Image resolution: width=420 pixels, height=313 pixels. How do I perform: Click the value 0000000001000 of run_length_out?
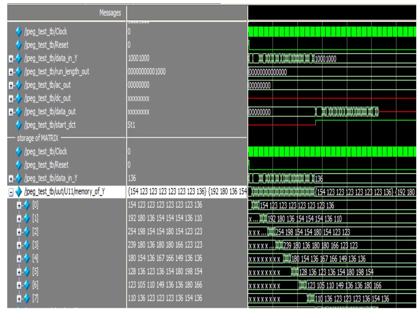point(146,71)
